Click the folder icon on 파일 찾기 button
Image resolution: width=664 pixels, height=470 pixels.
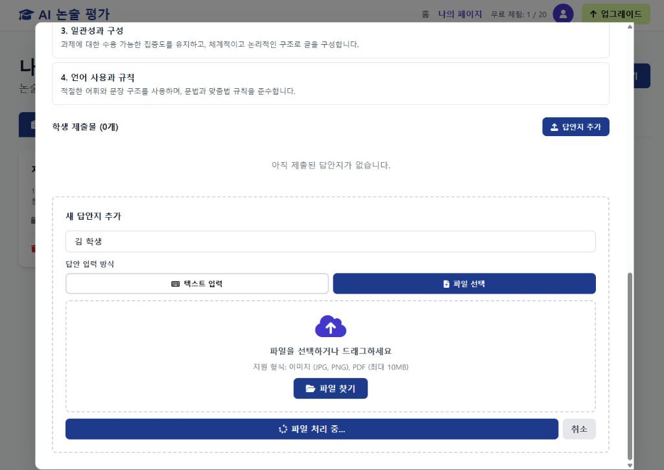tap(310, 388)
